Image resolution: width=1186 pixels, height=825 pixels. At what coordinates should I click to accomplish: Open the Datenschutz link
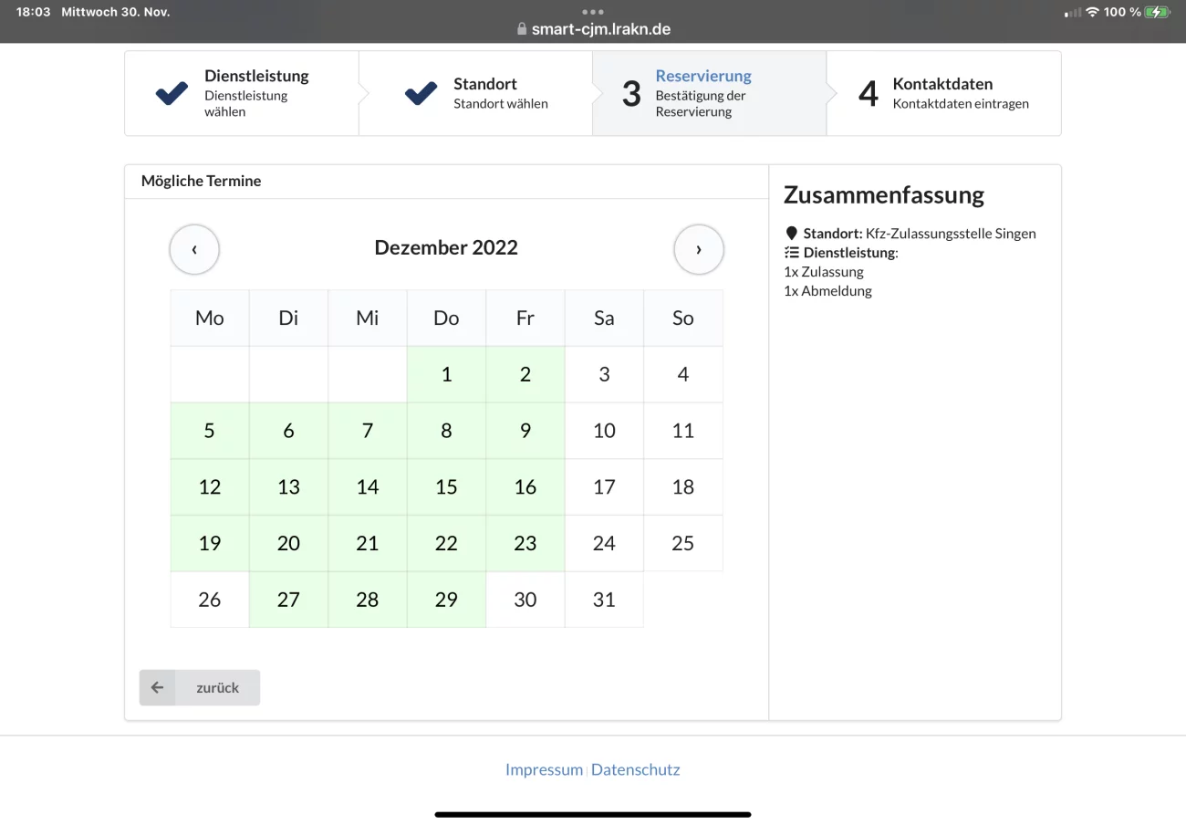pos(636,769)
